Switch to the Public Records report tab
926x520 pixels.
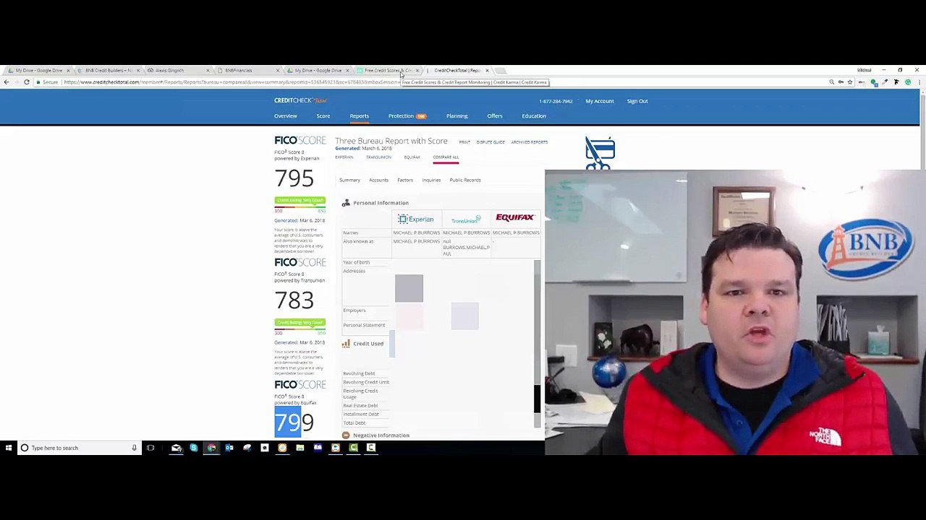click(465, 180)
